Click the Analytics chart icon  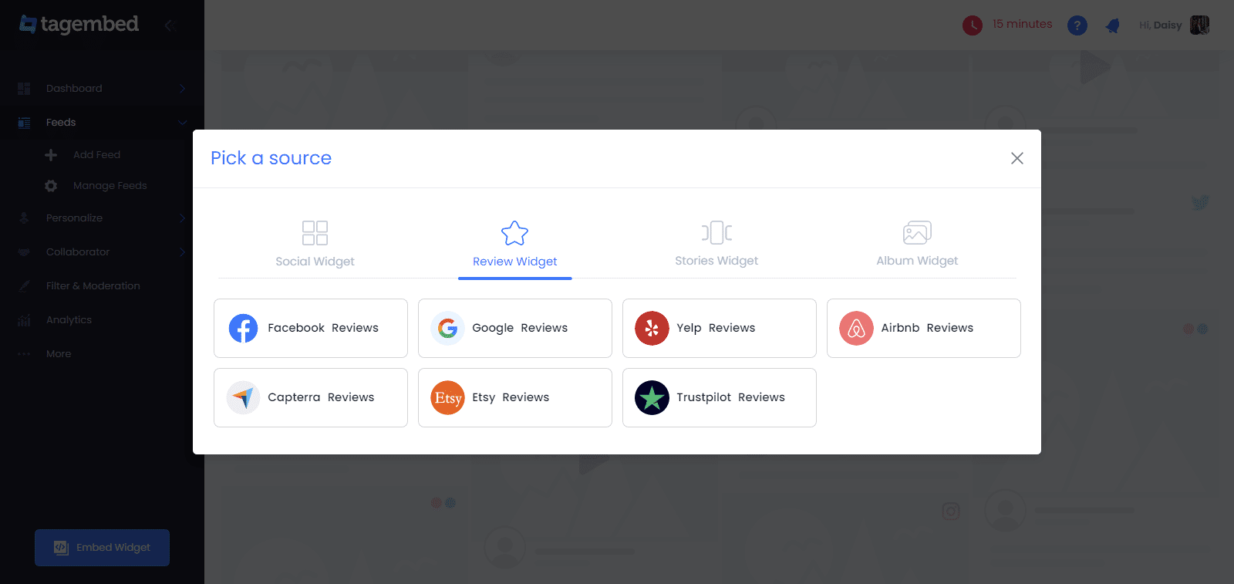click(24, 320)
